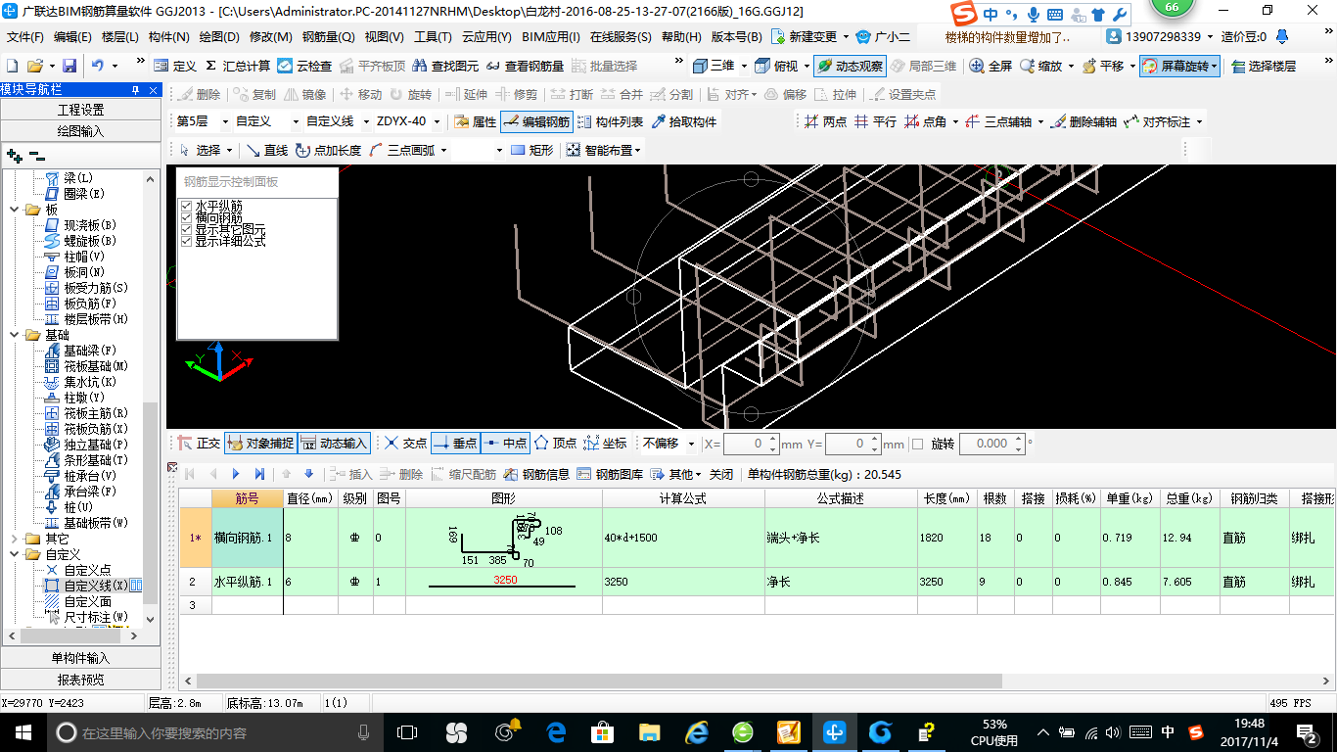Toggle 显示其它图元 checkbox
The width and height of the screenshot is (1337, 752).
186,229
